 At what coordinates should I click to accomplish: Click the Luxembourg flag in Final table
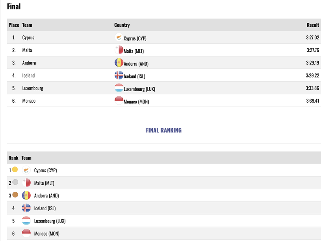tap(119, 88)
